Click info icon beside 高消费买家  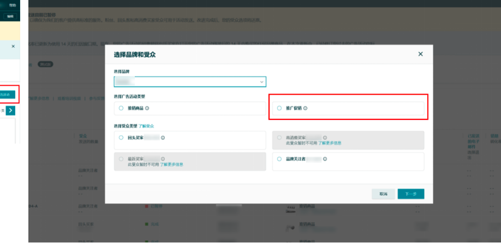[x=325, y=138]
